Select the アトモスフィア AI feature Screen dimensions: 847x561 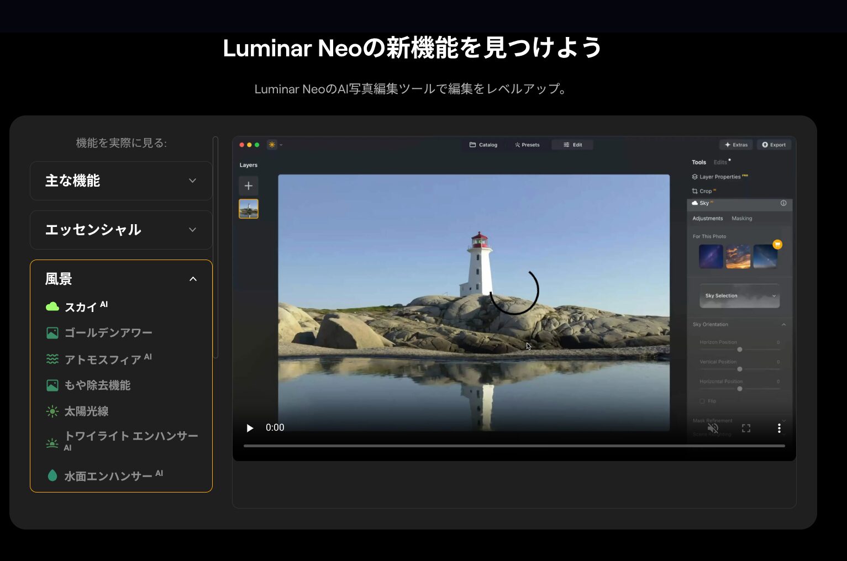pos(99,359)
